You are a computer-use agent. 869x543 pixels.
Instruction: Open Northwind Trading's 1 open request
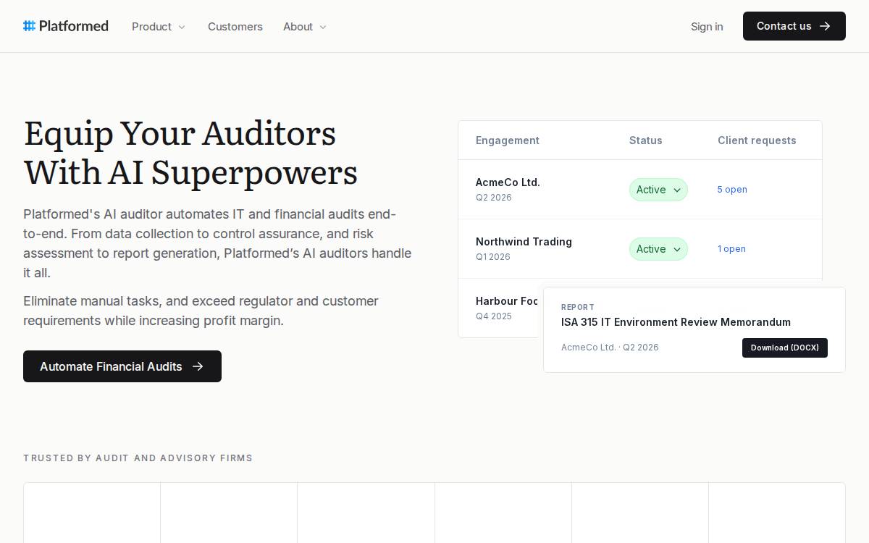pos(731,249)
